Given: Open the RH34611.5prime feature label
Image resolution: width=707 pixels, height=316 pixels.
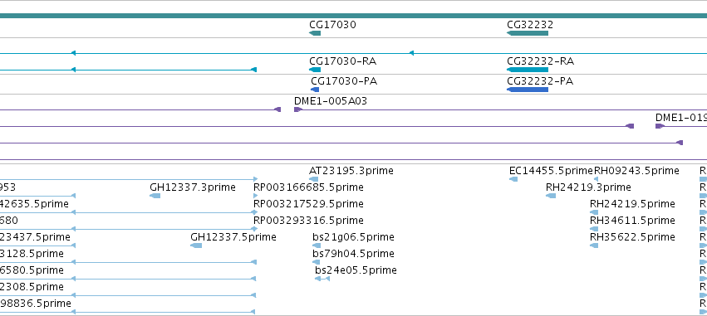Looking at the screenshot, I should 632,221.
